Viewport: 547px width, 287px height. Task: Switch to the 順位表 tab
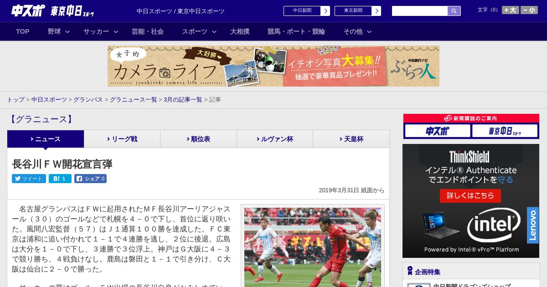click(x=198, y=139)
